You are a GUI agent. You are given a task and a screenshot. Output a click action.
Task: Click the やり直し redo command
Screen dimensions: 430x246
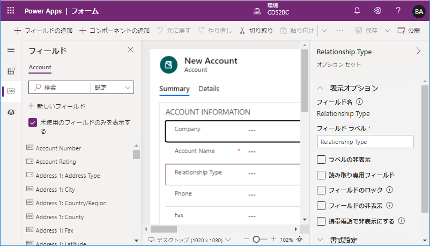215,31
